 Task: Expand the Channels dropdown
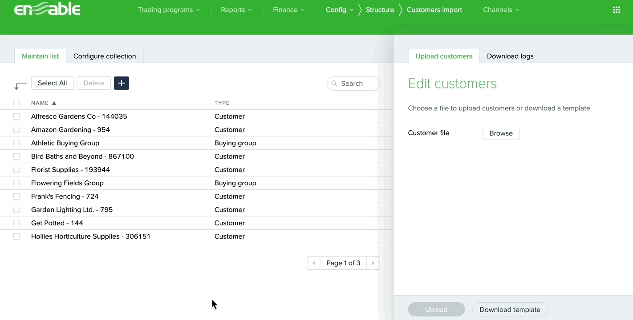[501, 10]
